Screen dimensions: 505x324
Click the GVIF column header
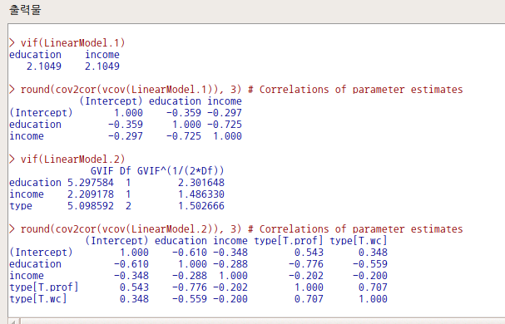tap(102, 171)
